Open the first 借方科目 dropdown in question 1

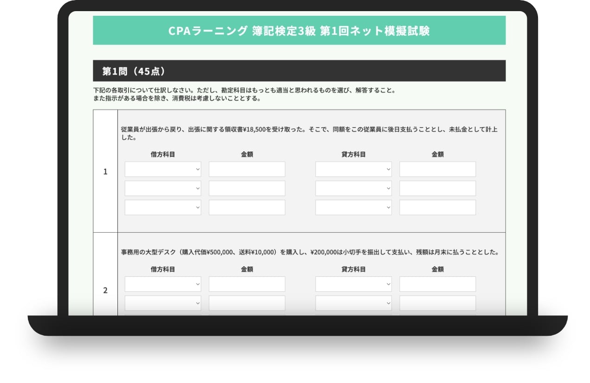tap(162, 169)
